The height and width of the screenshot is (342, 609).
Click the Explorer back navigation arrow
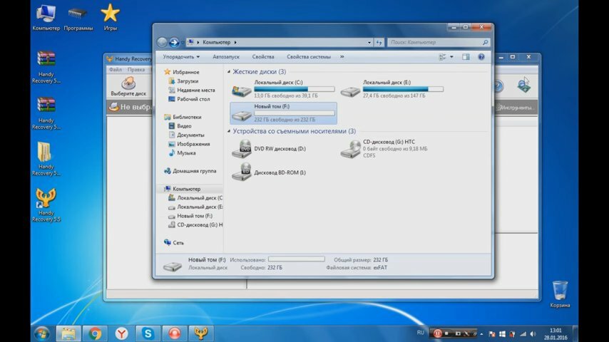click(x=162, y=42)
